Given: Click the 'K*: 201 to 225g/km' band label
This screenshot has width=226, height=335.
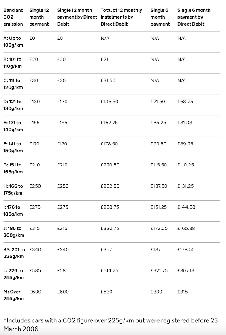Looking at the screenshot, I should click(x=14, y=253).
